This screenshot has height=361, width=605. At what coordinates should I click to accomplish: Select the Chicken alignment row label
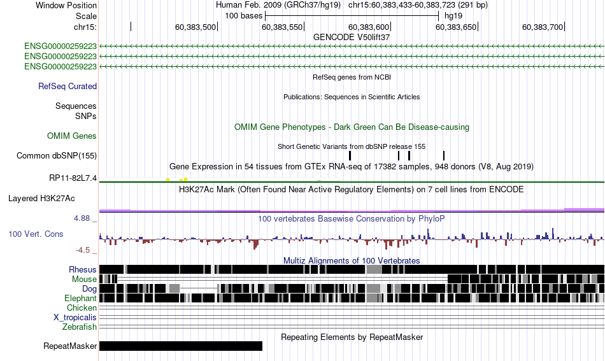click(x=82, y=308)
